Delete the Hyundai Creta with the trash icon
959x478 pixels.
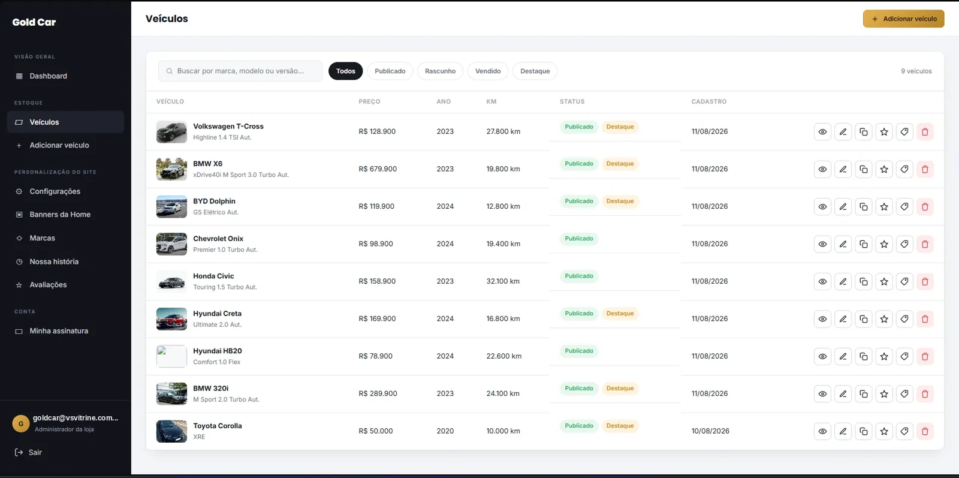click(925, 319)
